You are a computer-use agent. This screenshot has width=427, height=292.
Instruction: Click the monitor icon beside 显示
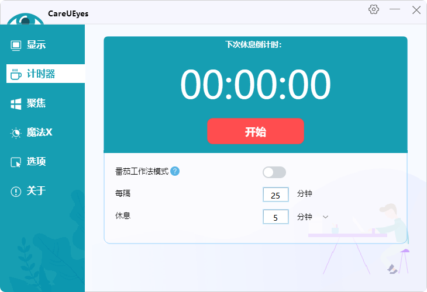(x=16, y=45)
